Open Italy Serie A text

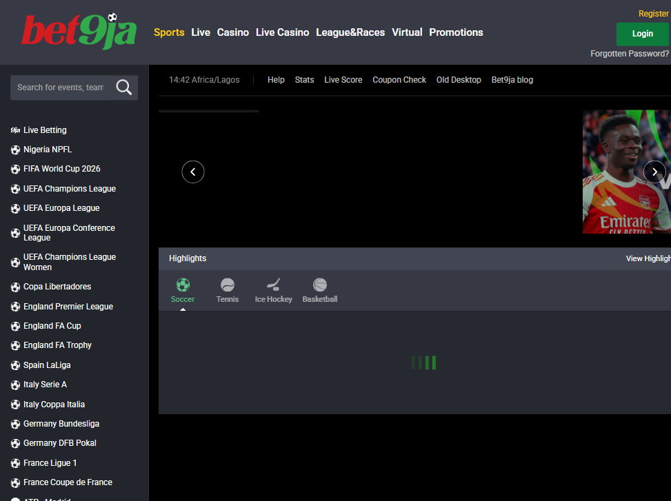tap(45, 385)
